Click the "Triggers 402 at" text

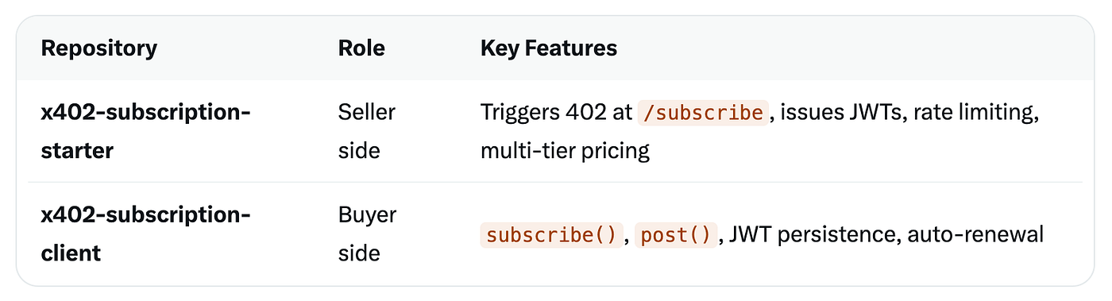[556, 113]
